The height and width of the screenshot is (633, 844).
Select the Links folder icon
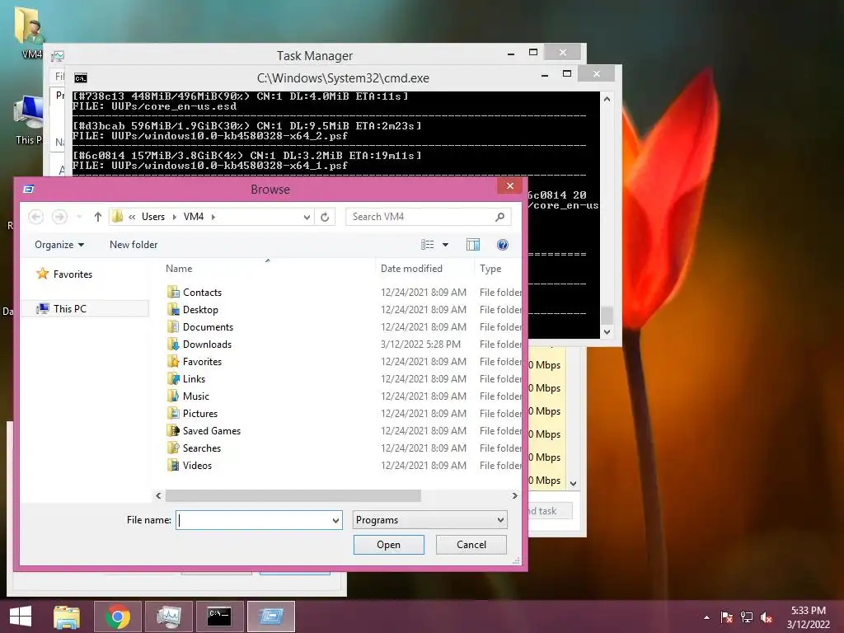(x=173, y=379)
